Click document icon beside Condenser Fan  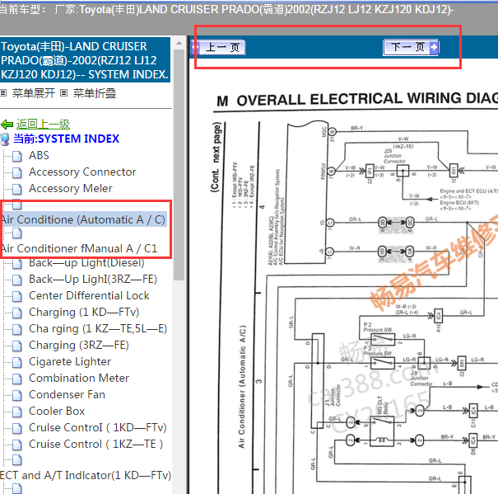[x=17, y=395]
